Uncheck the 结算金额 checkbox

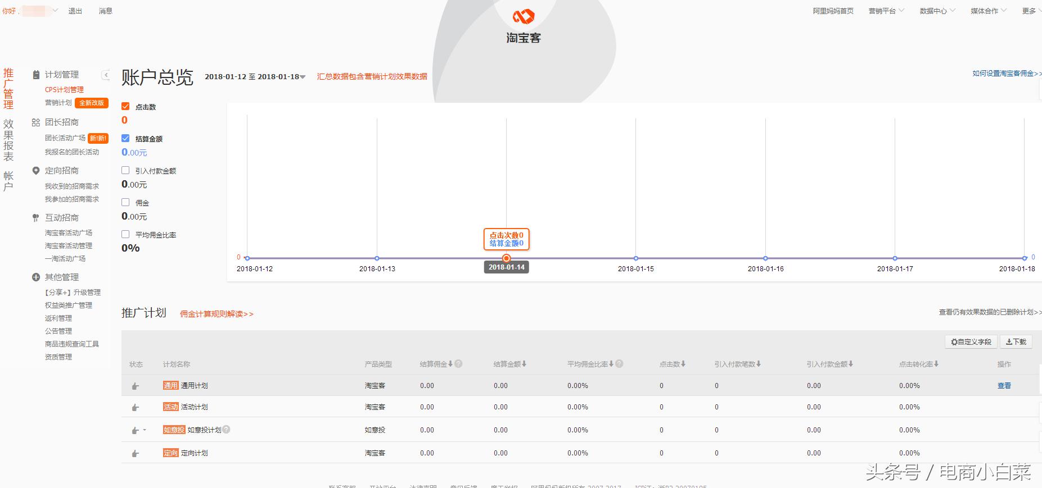tap(125, 138)
